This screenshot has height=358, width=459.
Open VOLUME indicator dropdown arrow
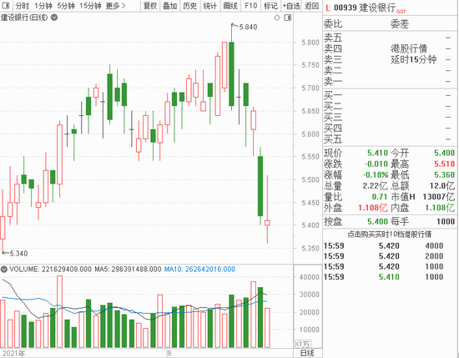coord(4,269)
